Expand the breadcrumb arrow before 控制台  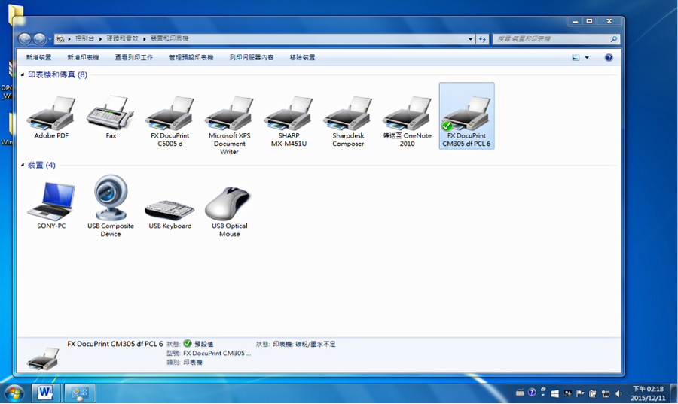[x=69, y=39]
